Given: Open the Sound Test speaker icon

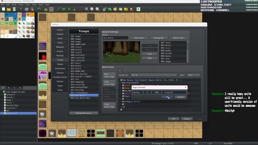Looking at the screenshot, I should tap(115, 9).
